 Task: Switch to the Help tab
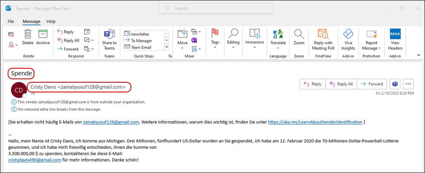[51, 21]
